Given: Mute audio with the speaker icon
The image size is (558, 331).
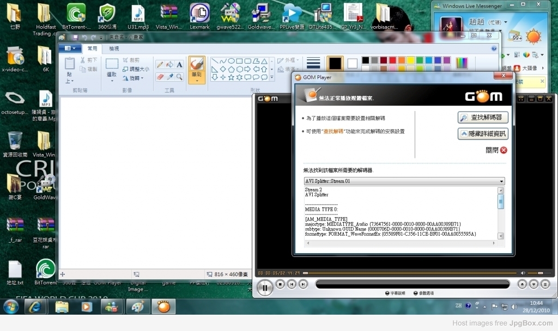Looking at the screenshot, I should 523,273.
